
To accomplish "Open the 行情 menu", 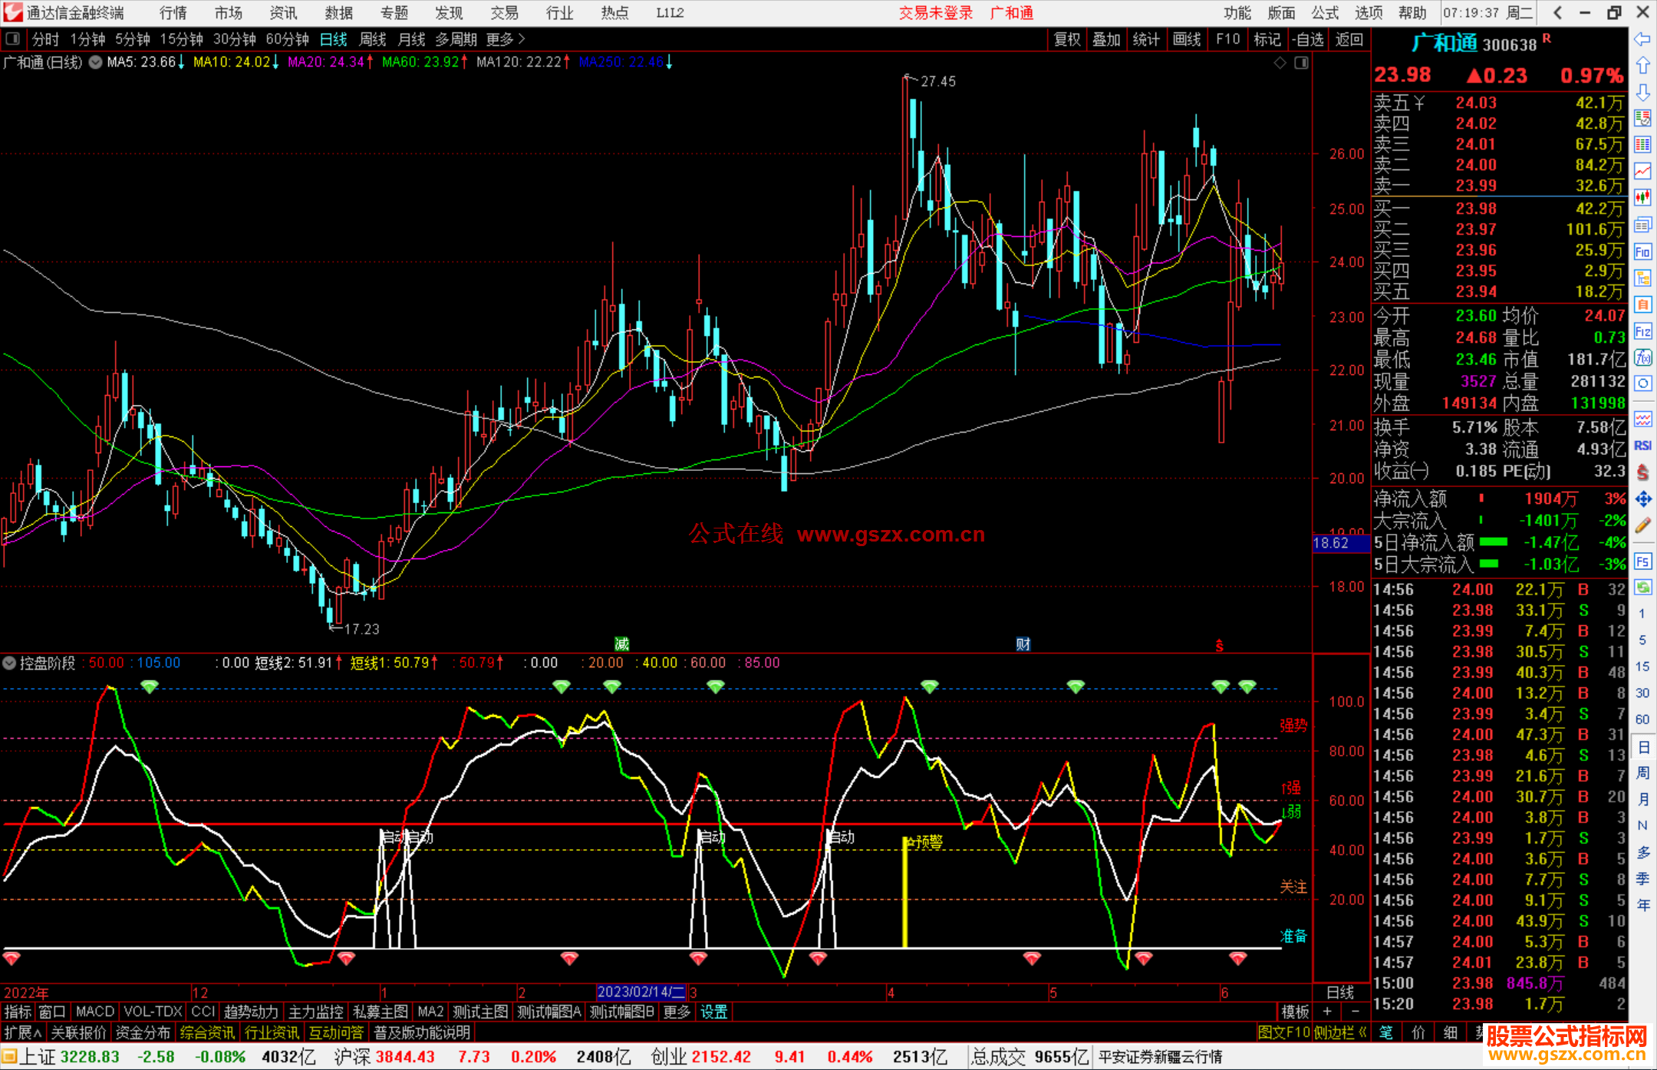I will pyautogui.click(x=173, y=13).
